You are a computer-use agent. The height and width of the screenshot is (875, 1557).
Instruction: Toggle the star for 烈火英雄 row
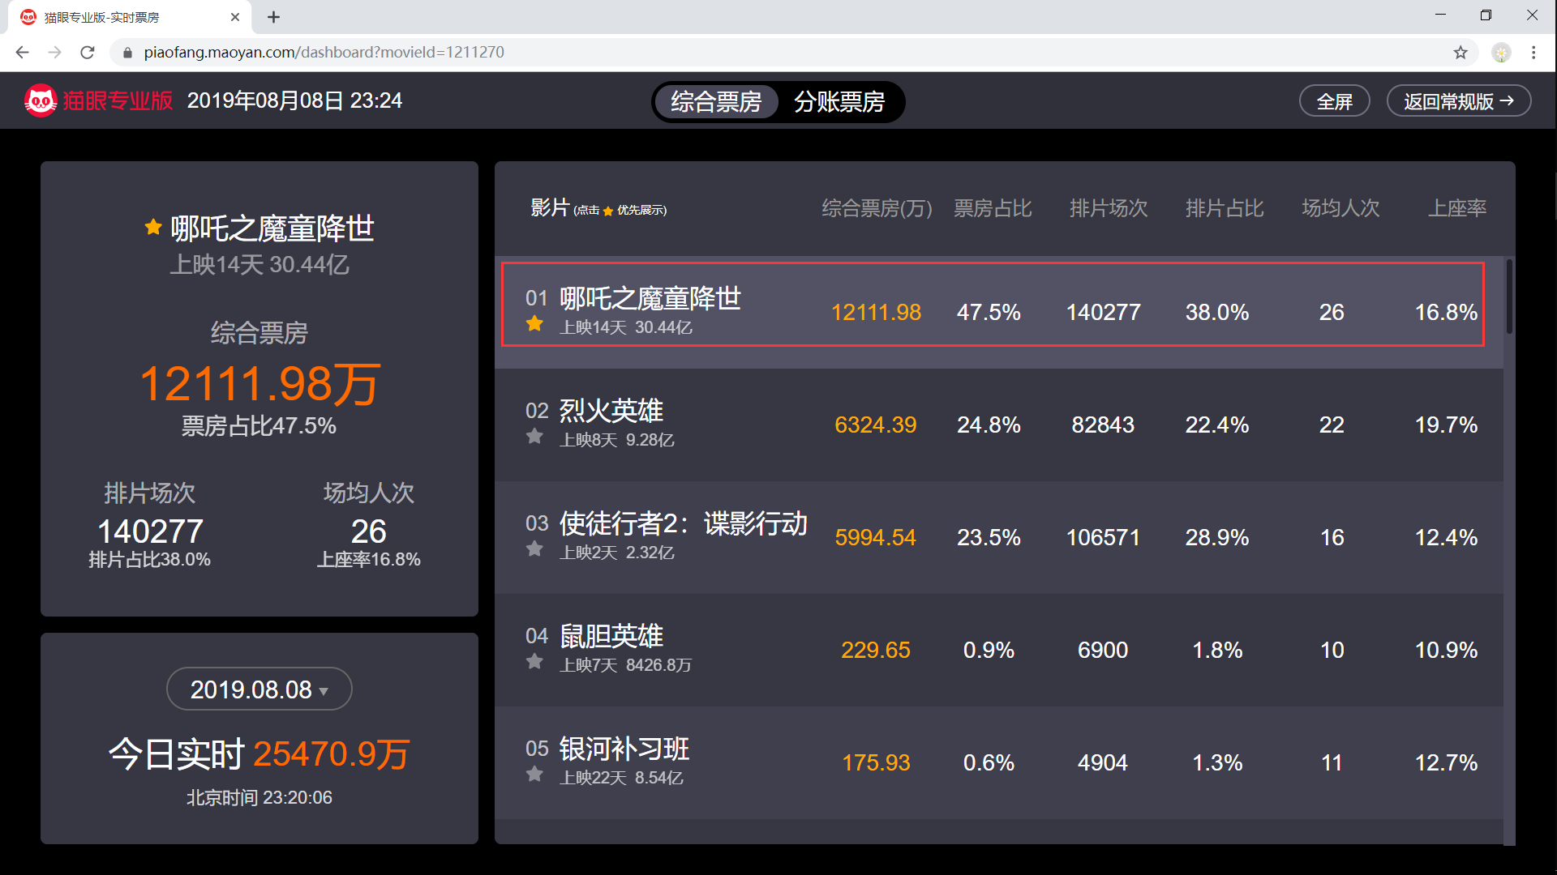coord(534,437)
